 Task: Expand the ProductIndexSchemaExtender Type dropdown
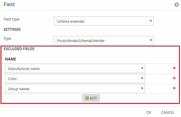tap(103, 40)
